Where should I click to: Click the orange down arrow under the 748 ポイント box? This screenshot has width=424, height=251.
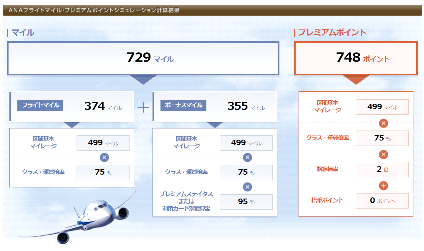coord(356,80)
